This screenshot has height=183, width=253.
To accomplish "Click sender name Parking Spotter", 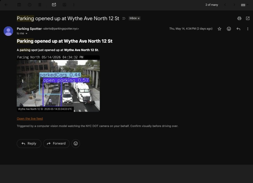I will [x=29, y=29].
